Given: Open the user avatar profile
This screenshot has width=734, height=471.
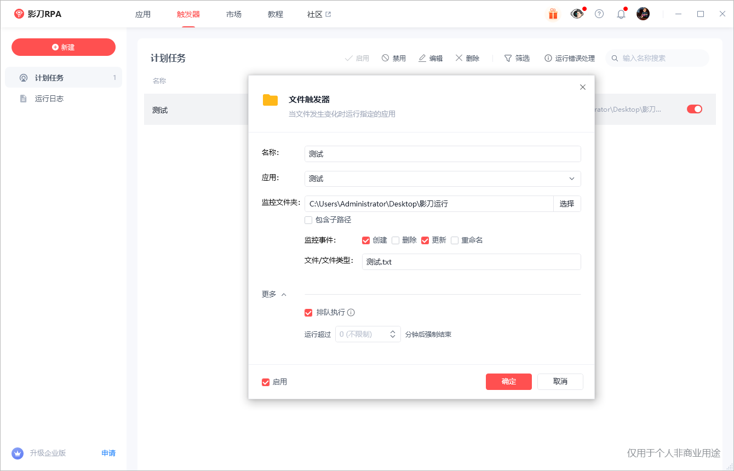Looking at the screenshot, I should point(643,14).
